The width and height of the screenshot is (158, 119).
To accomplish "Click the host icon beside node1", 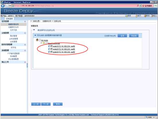I will tap(49, 46).
